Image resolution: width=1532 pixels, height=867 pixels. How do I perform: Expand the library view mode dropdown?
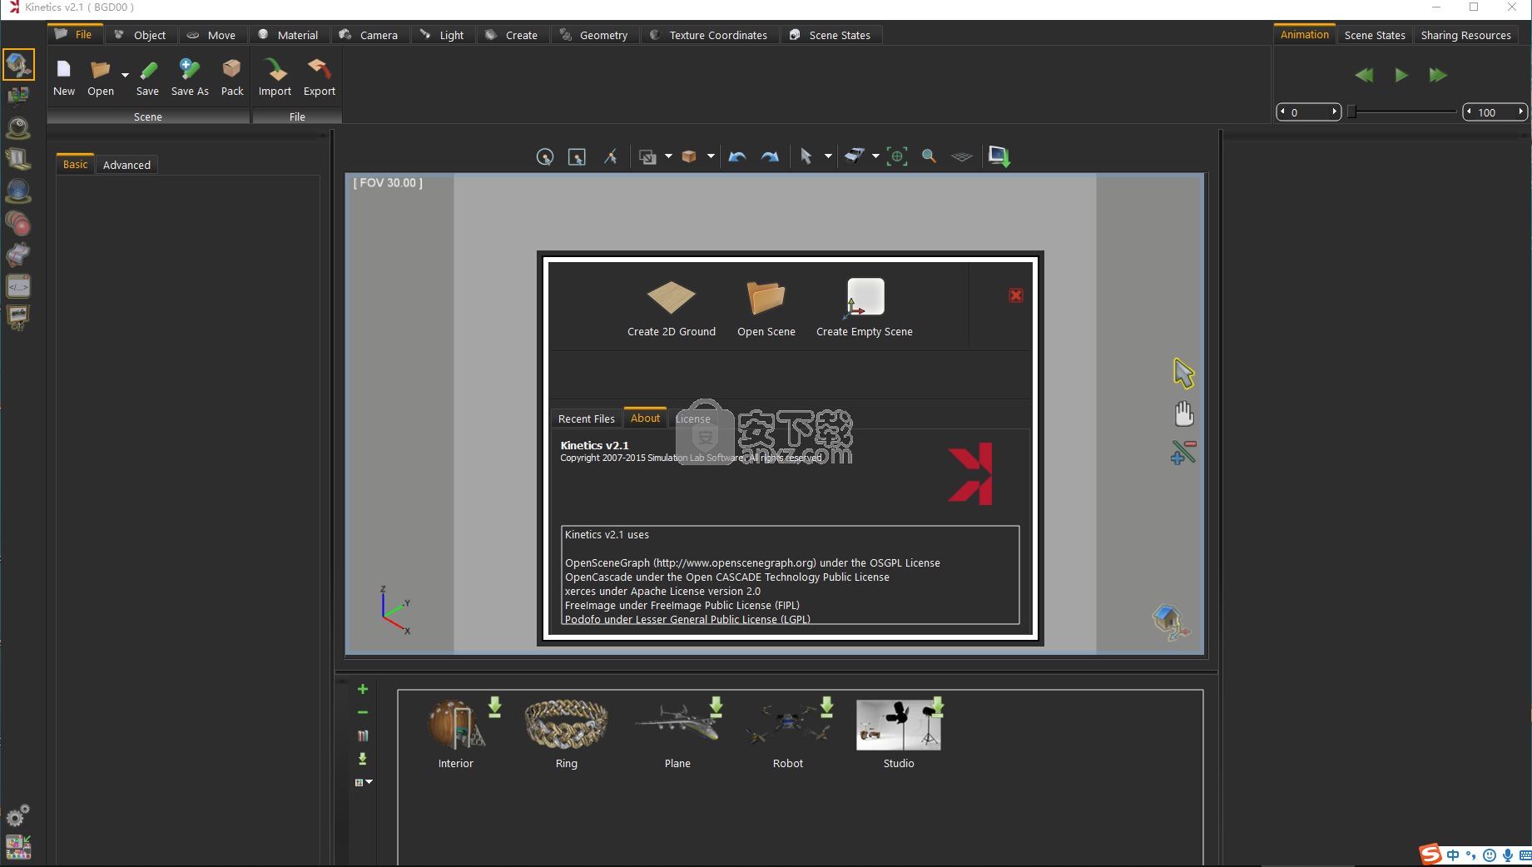pyautogui.click(x=369, y=782)
